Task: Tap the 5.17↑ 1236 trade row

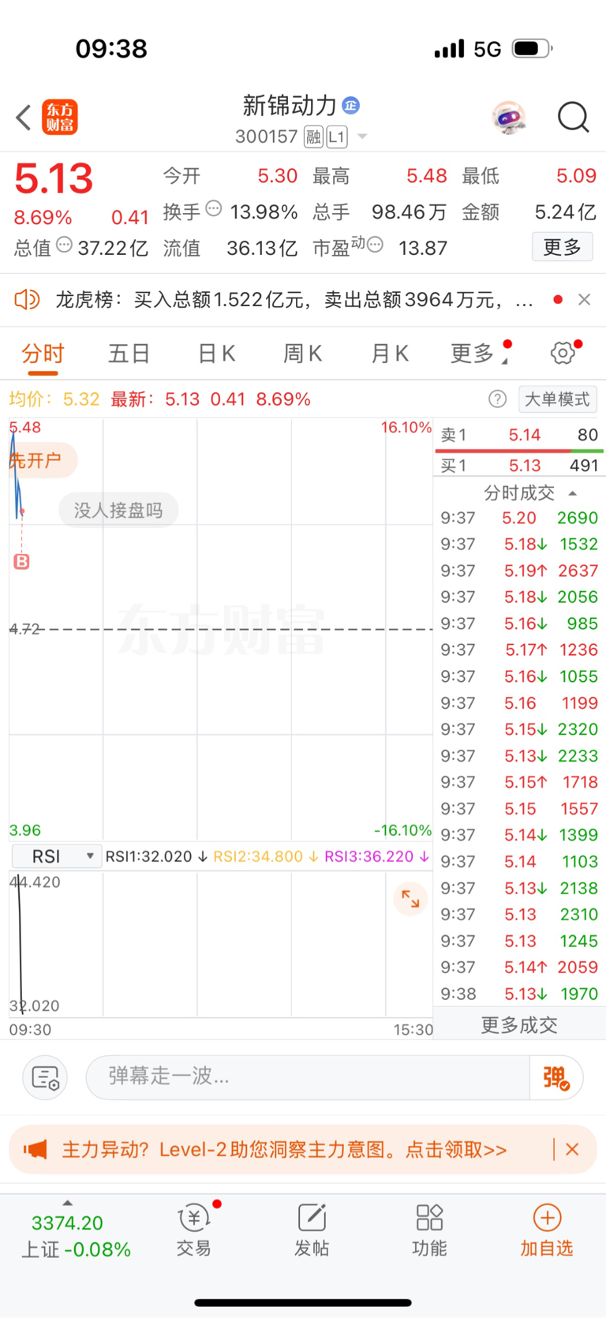Action: (519, 650)
